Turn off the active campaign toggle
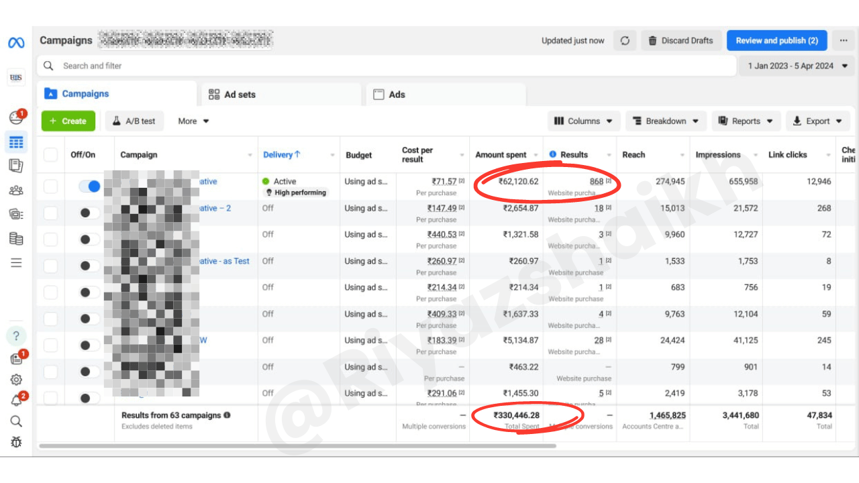The height and width of the screenshot is (483, 859). (89, 186)
